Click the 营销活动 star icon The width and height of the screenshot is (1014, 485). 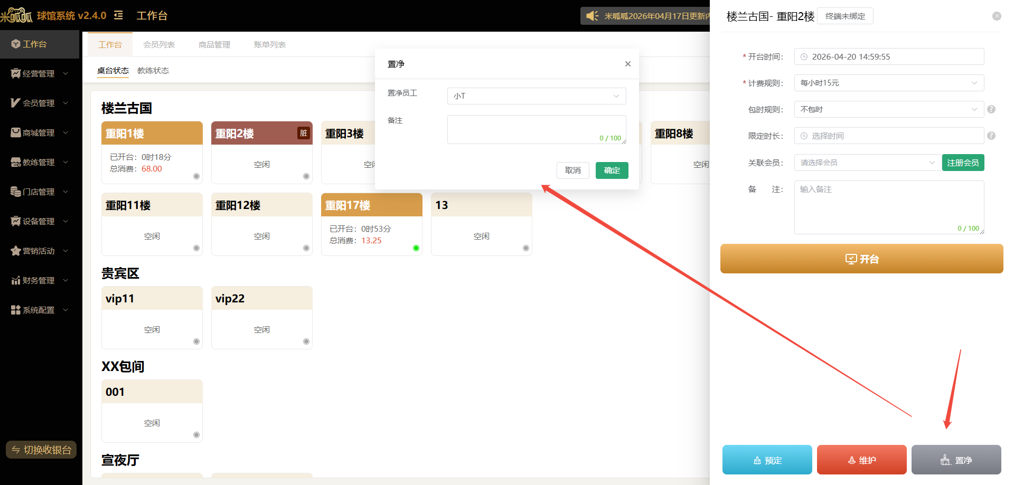pyautogui.click(x=16, y=251)
